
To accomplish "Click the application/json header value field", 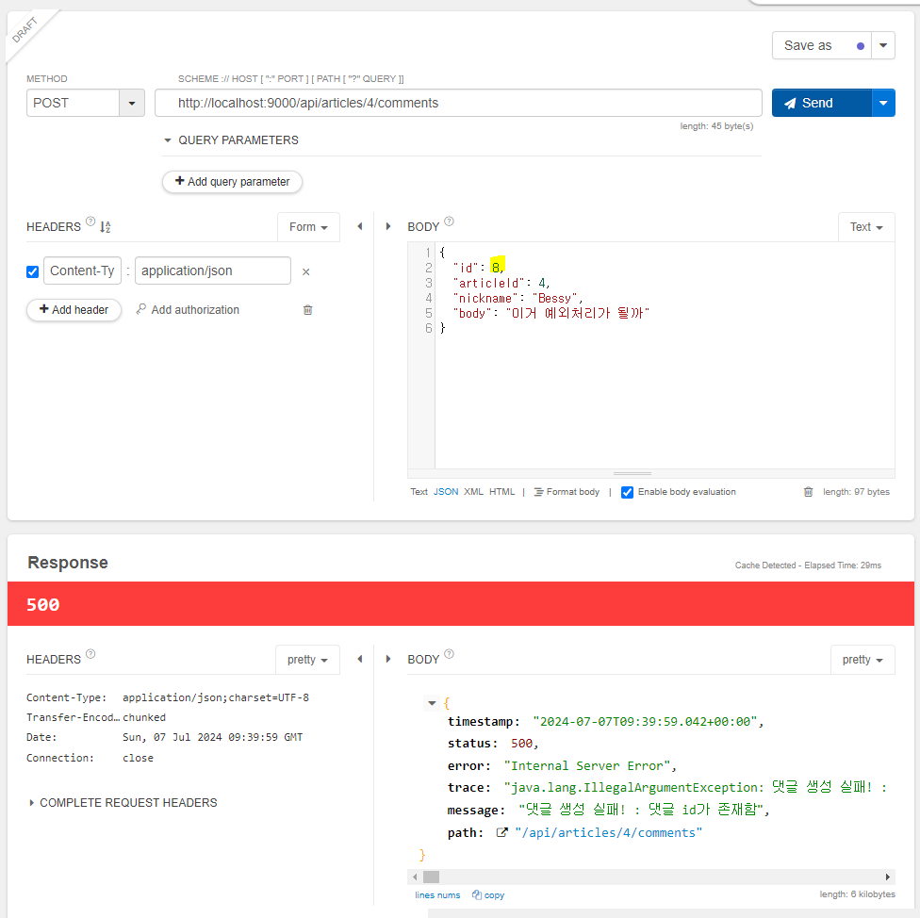I will pyautogui.click(x=213, y=271).
